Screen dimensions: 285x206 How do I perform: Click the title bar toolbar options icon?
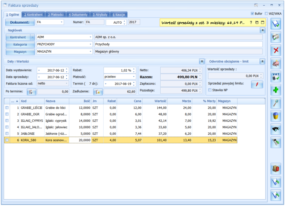point(256,5)
